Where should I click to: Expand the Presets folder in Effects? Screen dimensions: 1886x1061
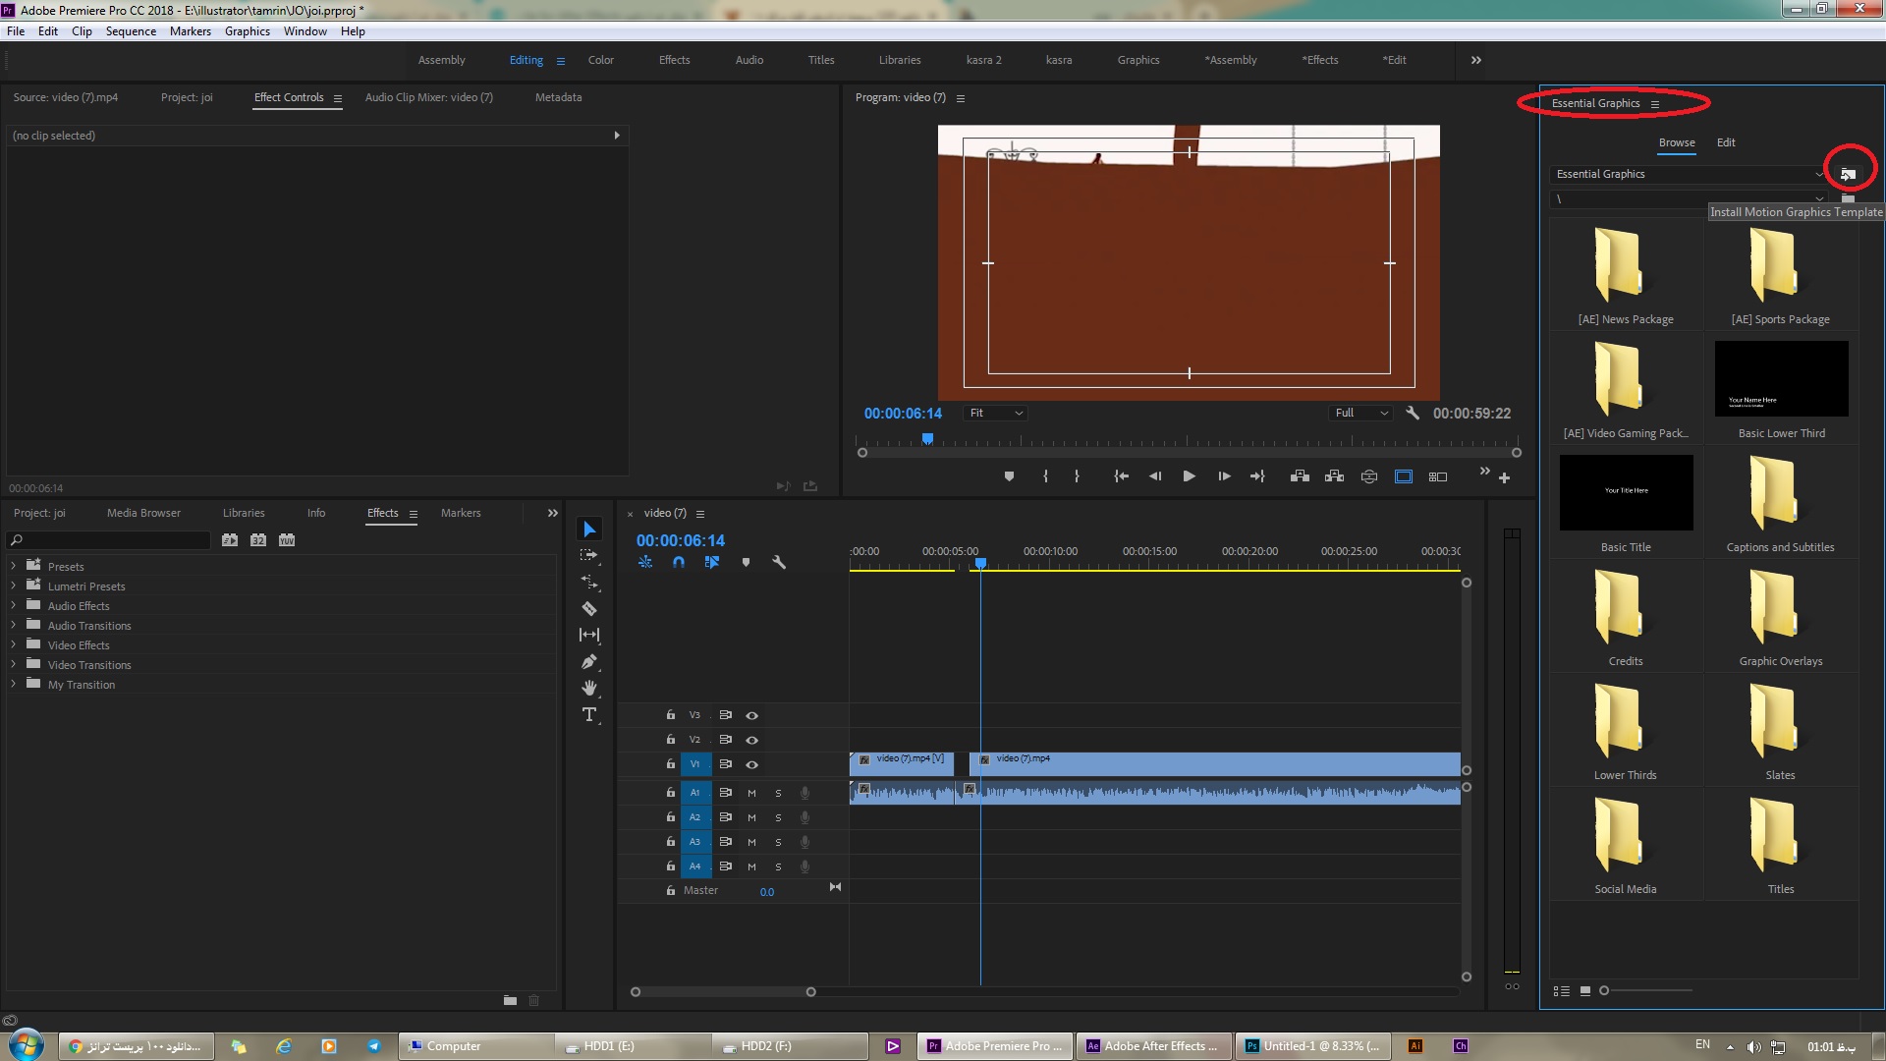(13, 565)
